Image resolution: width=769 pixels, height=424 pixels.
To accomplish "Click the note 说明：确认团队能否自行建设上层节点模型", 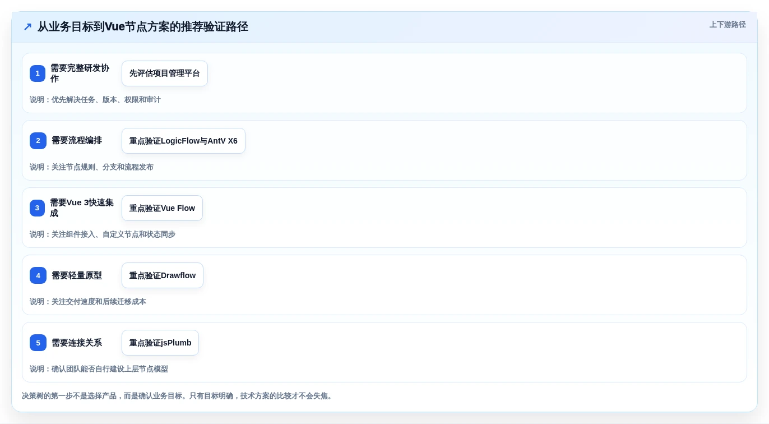I will point(99,369).
